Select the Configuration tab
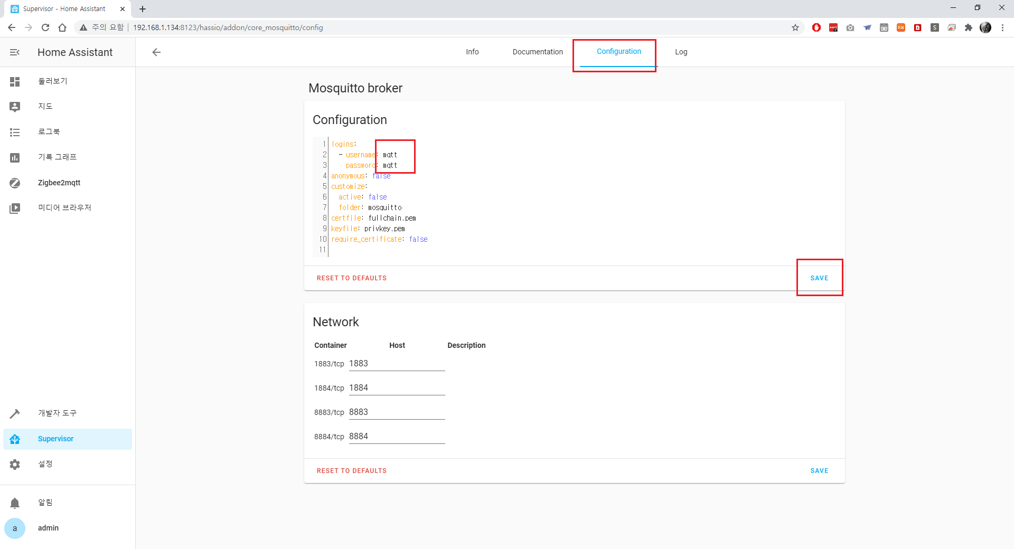Viewport: 1014px width, 549px height. click(x=619, y=51)
